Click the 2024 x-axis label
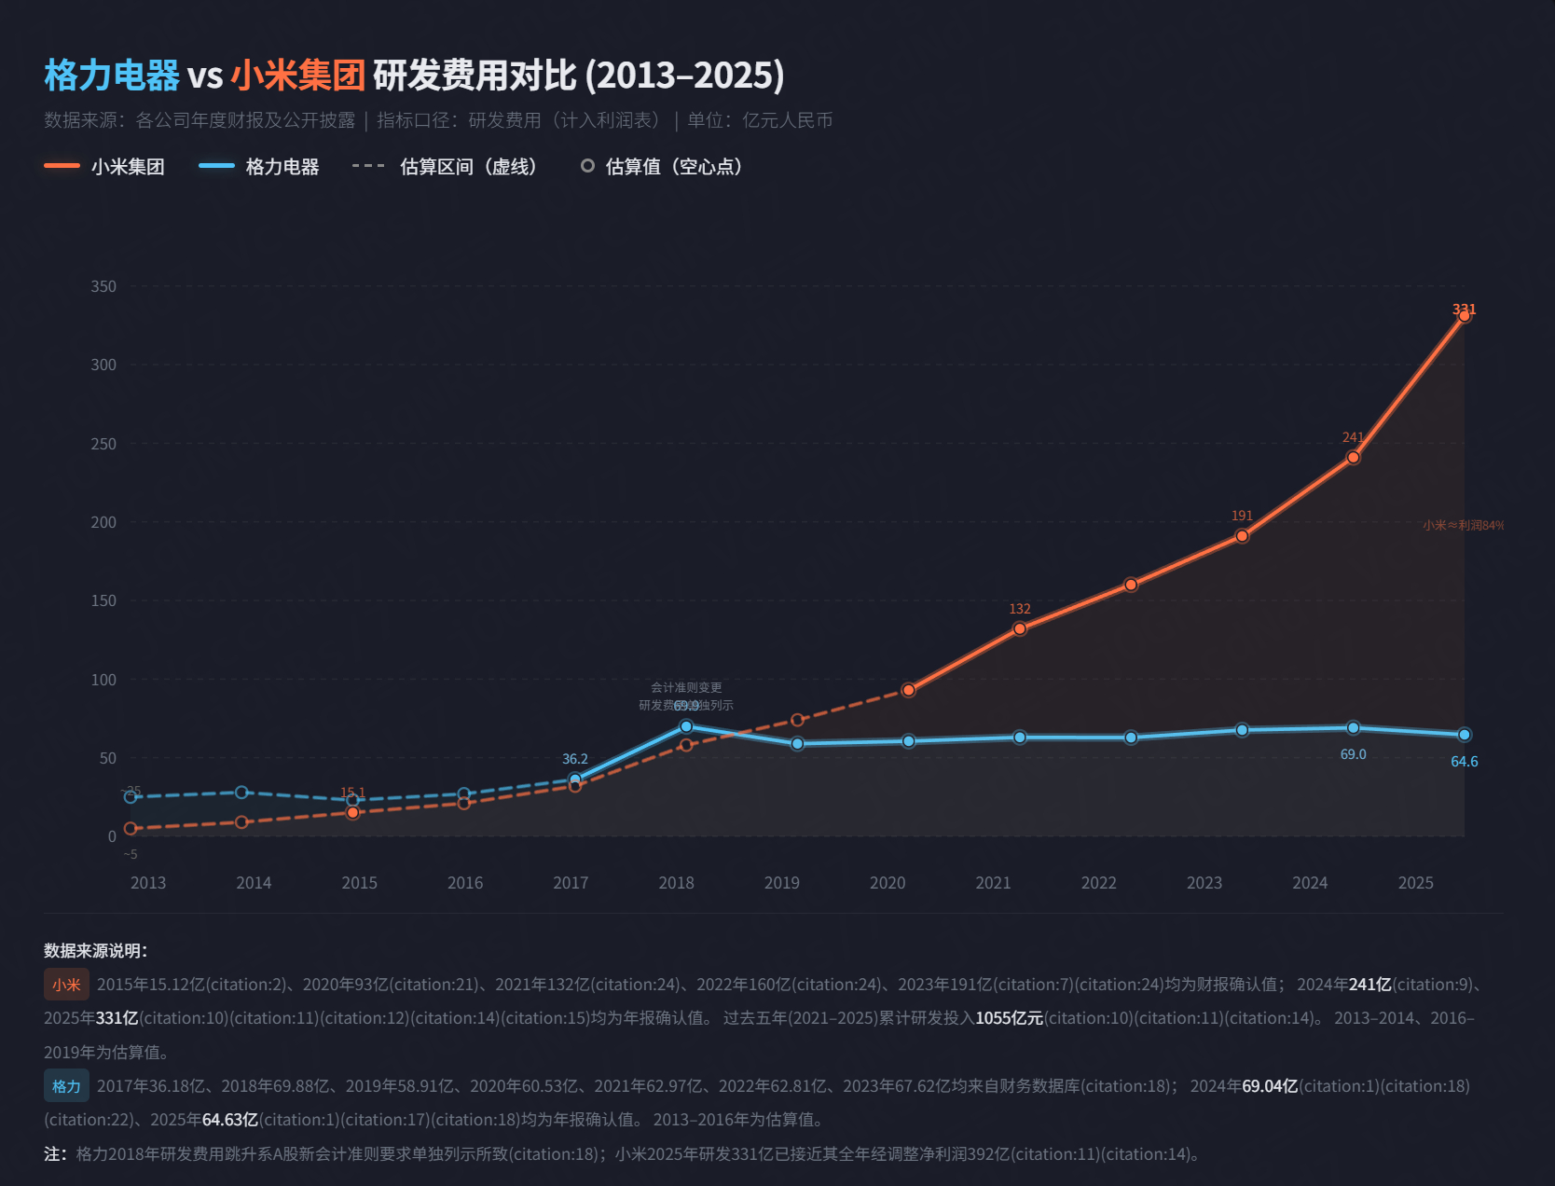Image resolution: width=1555 pixels, height=1186 pixels. pos(1310,883)
